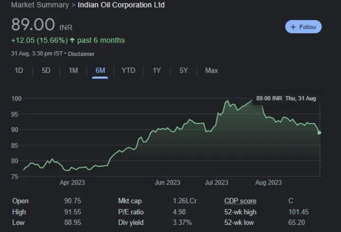Switch chart to YTD range

point(128,71)
